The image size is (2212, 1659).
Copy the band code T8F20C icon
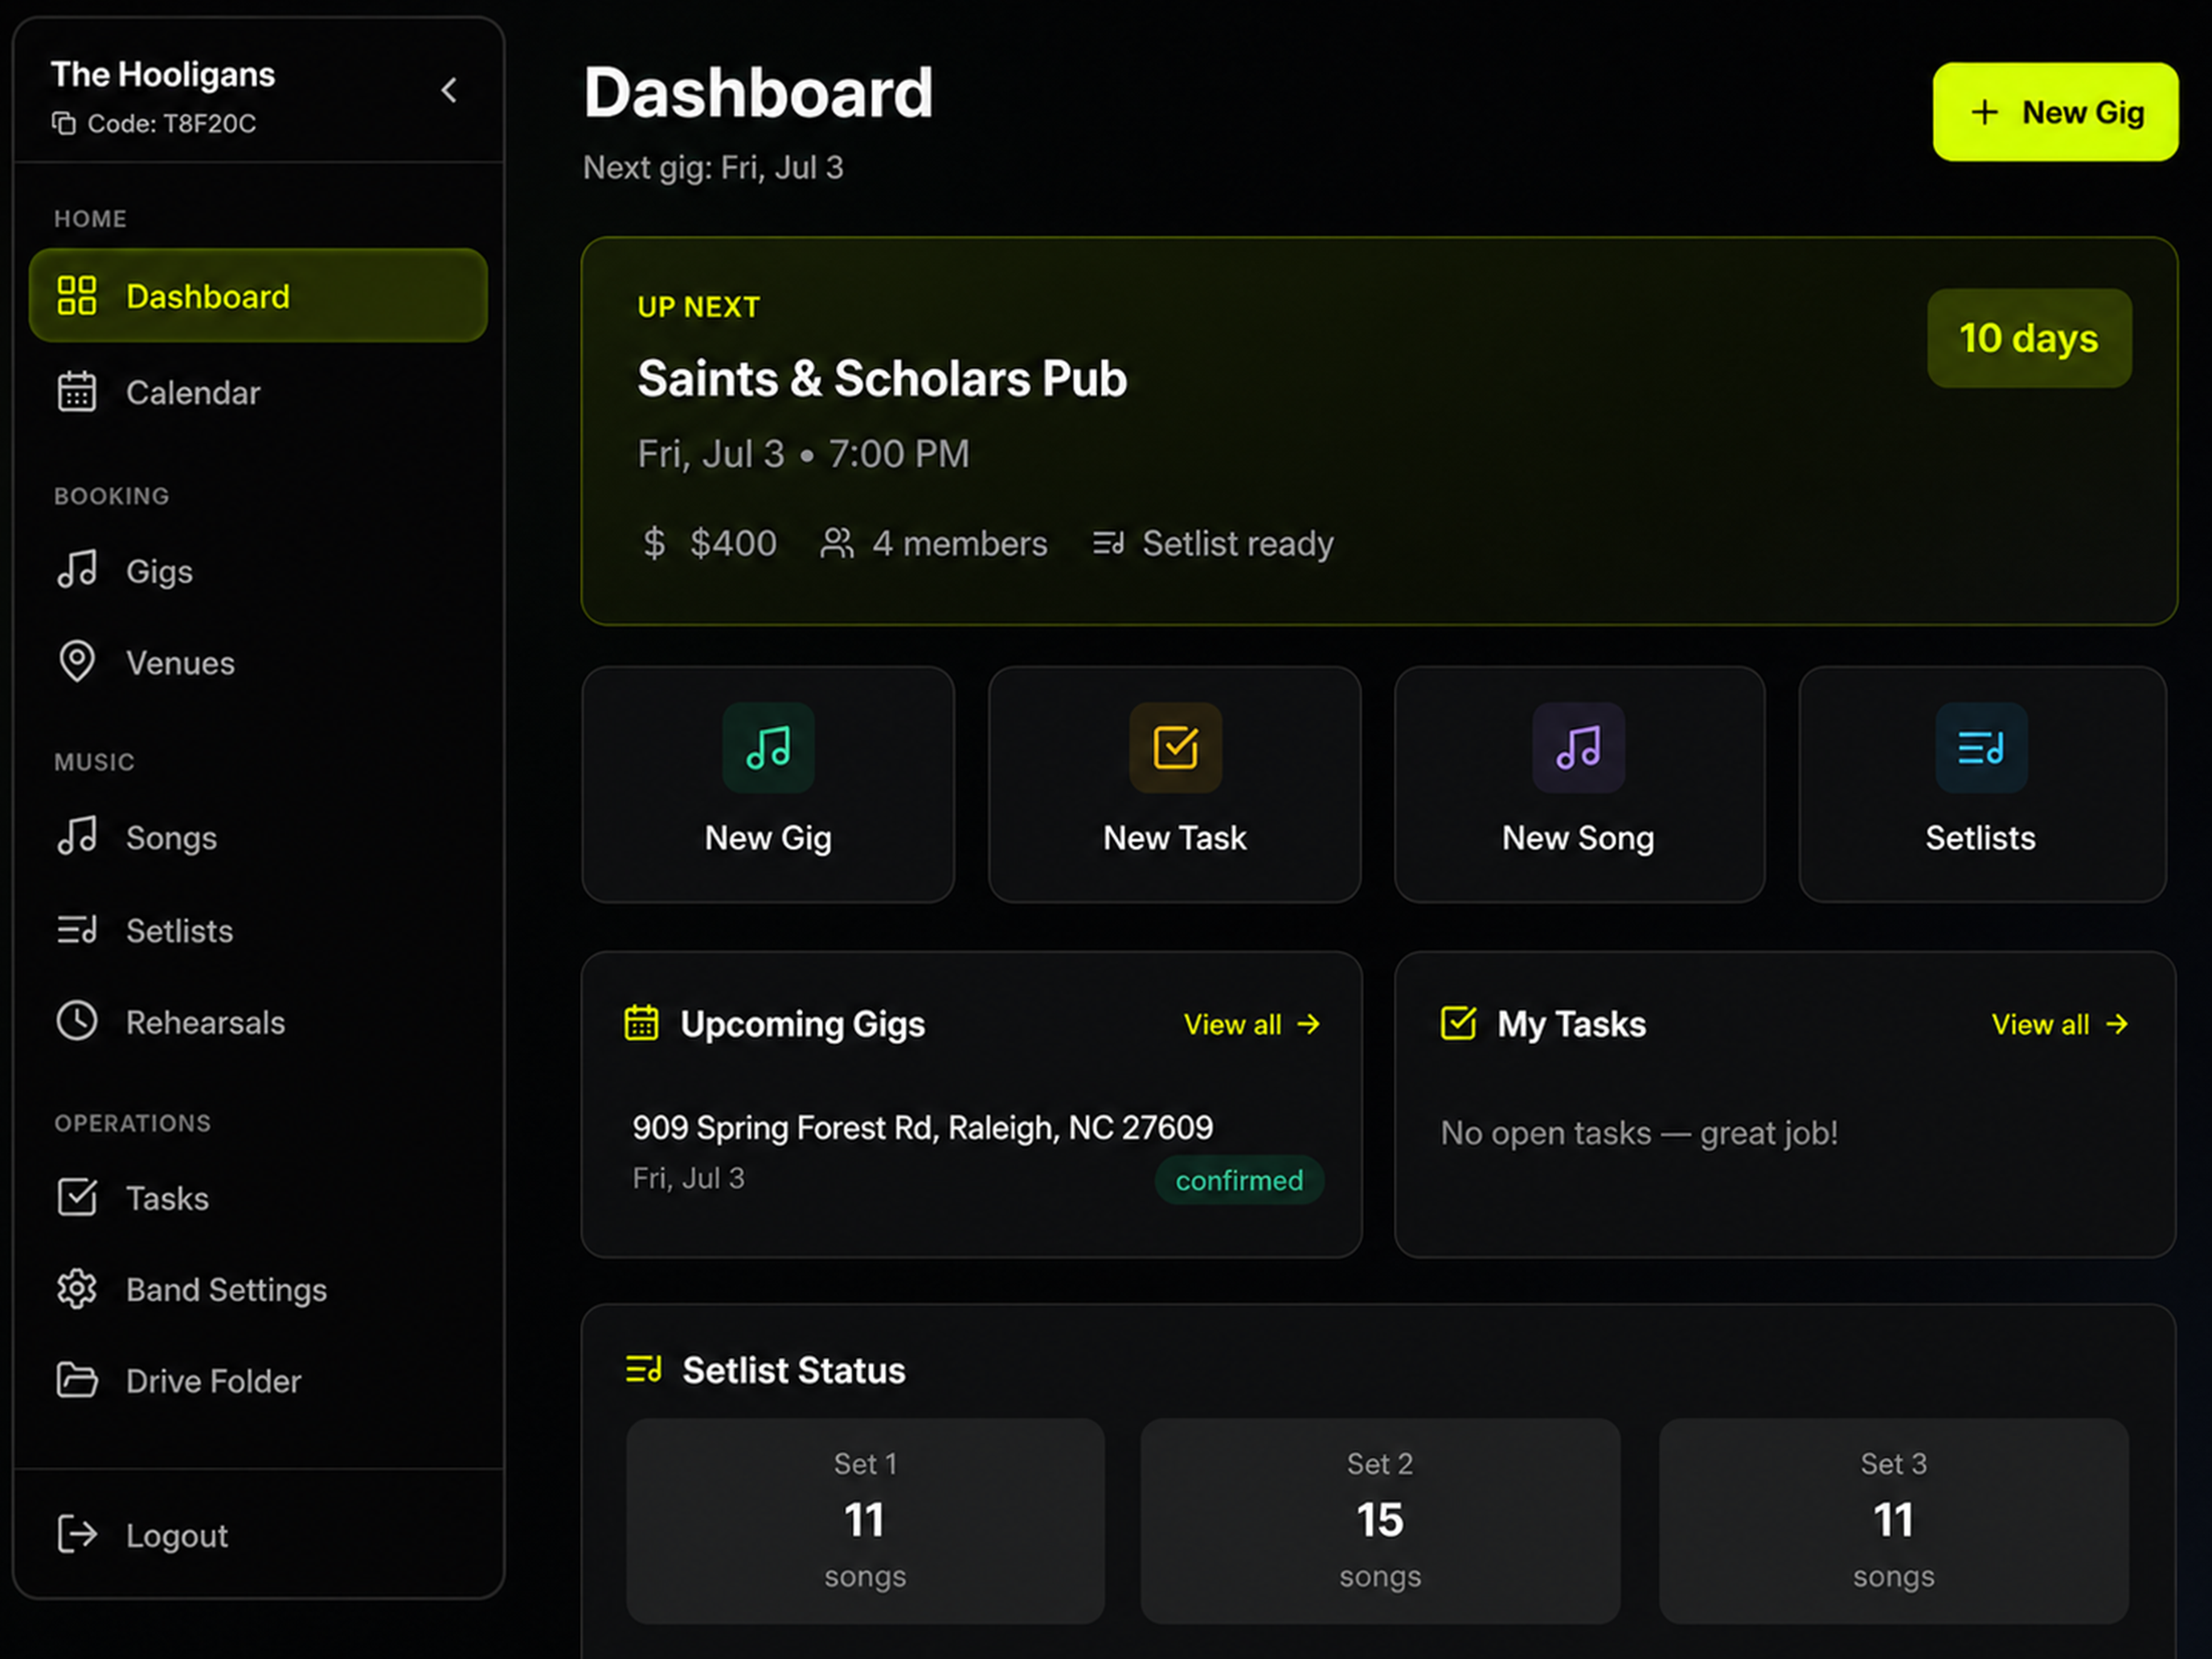pos(64,123)
